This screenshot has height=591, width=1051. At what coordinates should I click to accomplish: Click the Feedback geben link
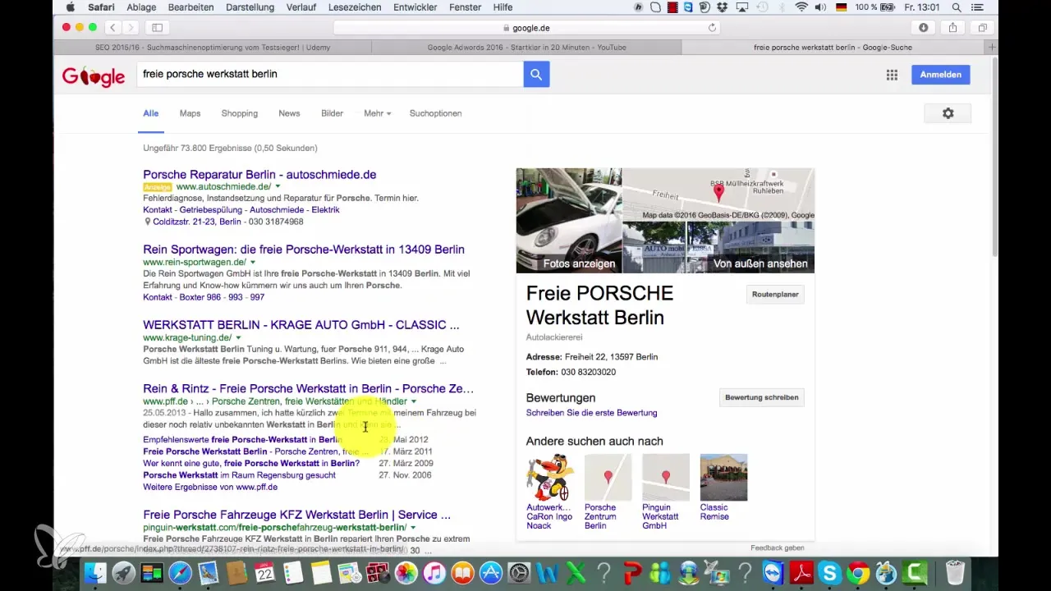[777, 547]
